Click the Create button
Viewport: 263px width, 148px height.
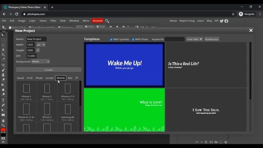coord(48,70)
